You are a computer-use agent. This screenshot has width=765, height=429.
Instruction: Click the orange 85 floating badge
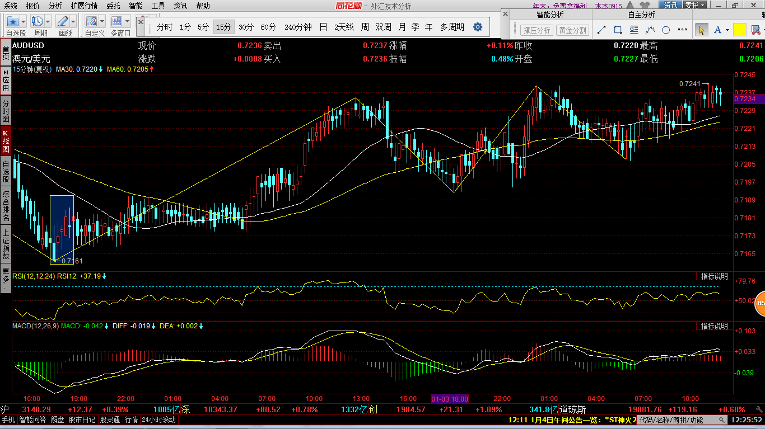click(x=760, y=304)
